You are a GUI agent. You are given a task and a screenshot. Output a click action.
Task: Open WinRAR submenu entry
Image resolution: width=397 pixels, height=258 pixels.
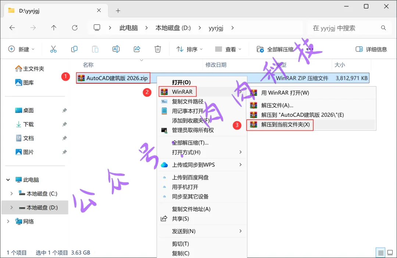coord(202,92)
